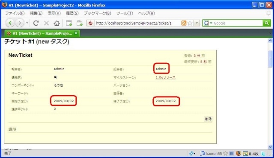Reload the page with the refresh icon
Viewport: 274px width, 158px height.
click(36, 23)
